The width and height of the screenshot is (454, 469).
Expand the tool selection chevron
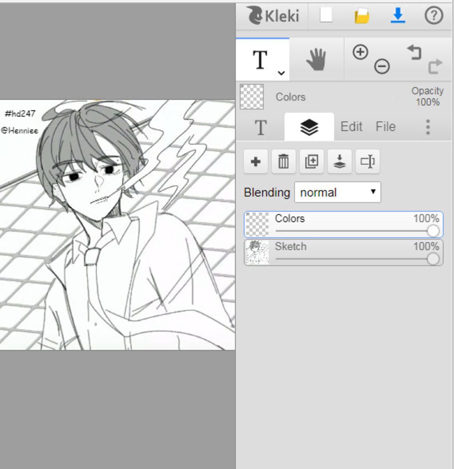tap(281, 73)
